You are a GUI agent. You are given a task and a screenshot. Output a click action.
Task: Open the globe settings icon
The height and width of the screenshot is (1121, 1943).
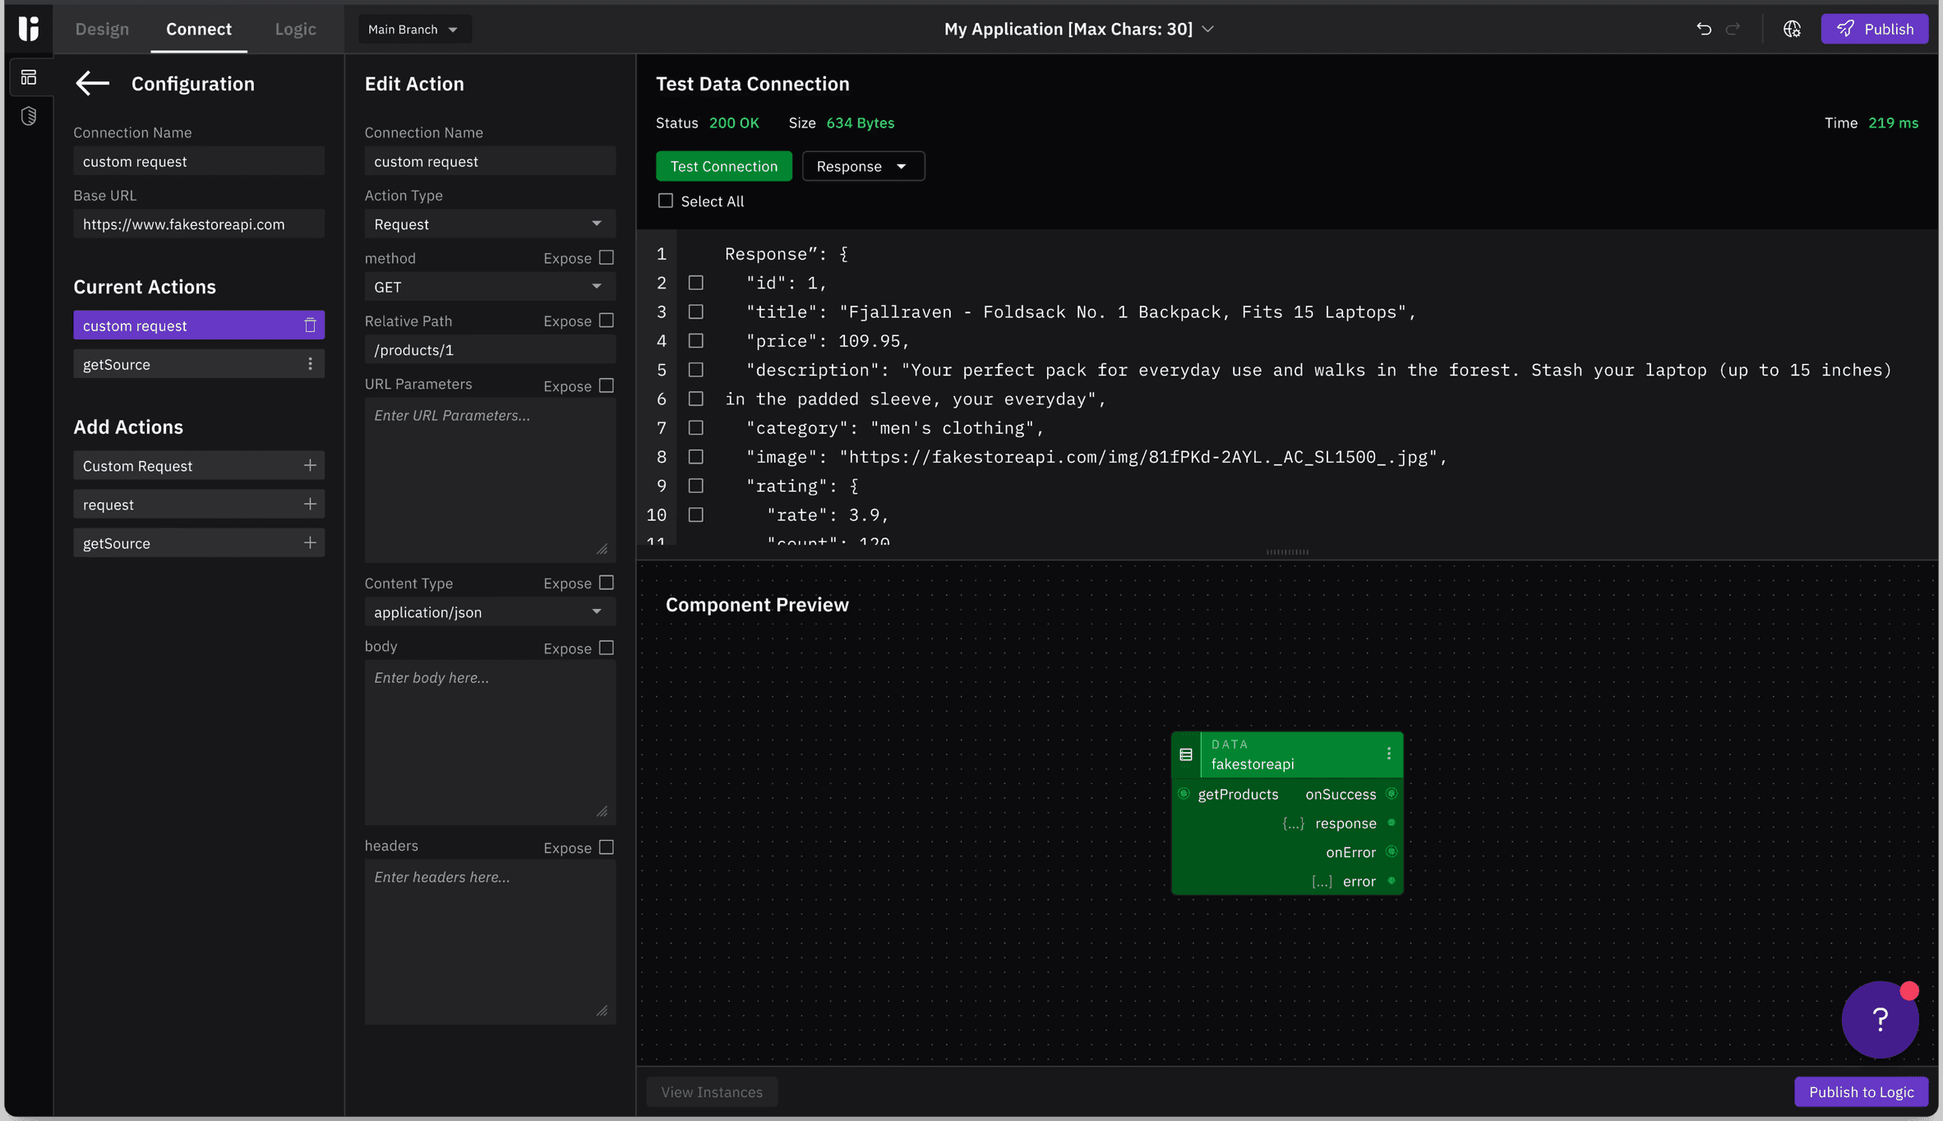1792,29
